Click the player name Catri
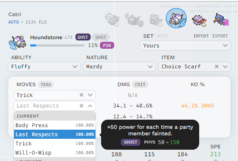Viewport: 238px width, 161px height. coord(15,14)
